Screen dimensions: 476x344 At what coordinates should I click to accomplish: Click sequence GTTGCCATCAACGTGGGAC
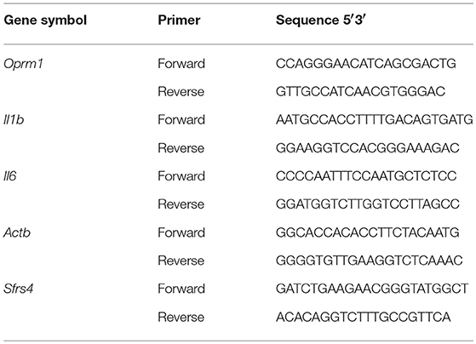point(360,91)
